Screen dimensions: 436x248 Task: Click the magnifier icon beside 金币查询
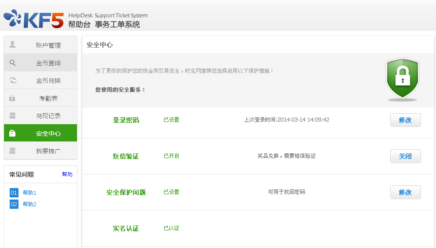point(12,63)
